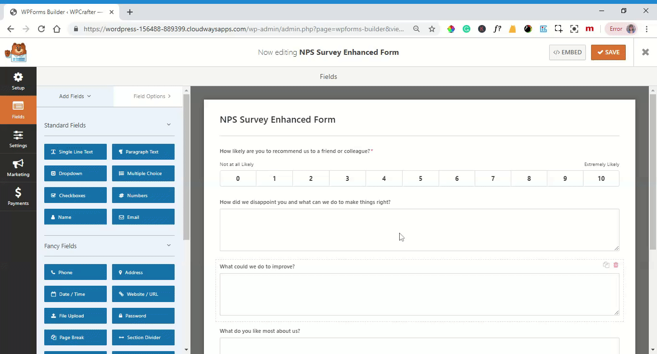Add an Address field
Screen dimensions: 657x354
(143, 272)
